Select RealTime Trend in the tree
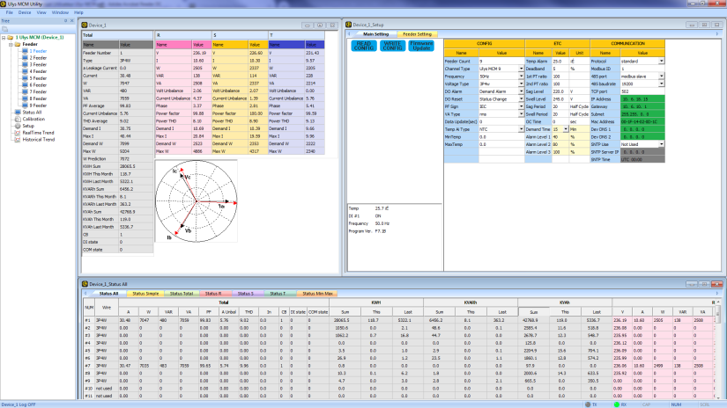The image size is (727, 408). pyautogui.click(x=39, y=133)
